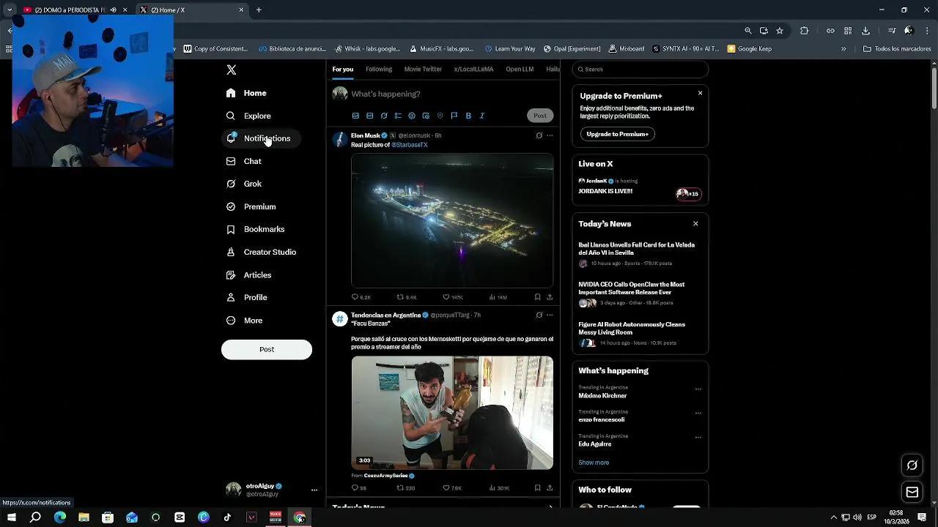Open Grok from the left sidebar

click(x=252, y=184)
